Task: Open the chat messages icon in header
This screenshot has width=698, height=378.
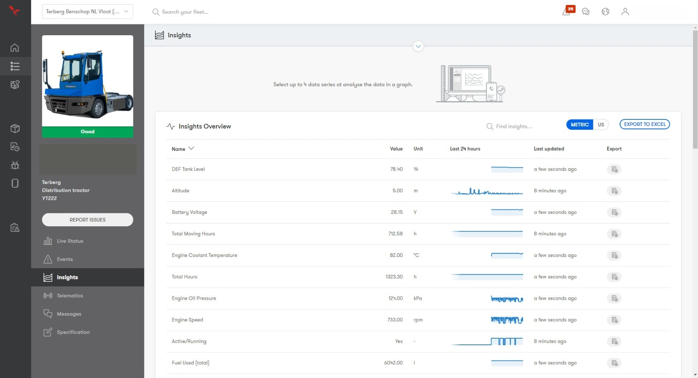Action: point(586,12)
